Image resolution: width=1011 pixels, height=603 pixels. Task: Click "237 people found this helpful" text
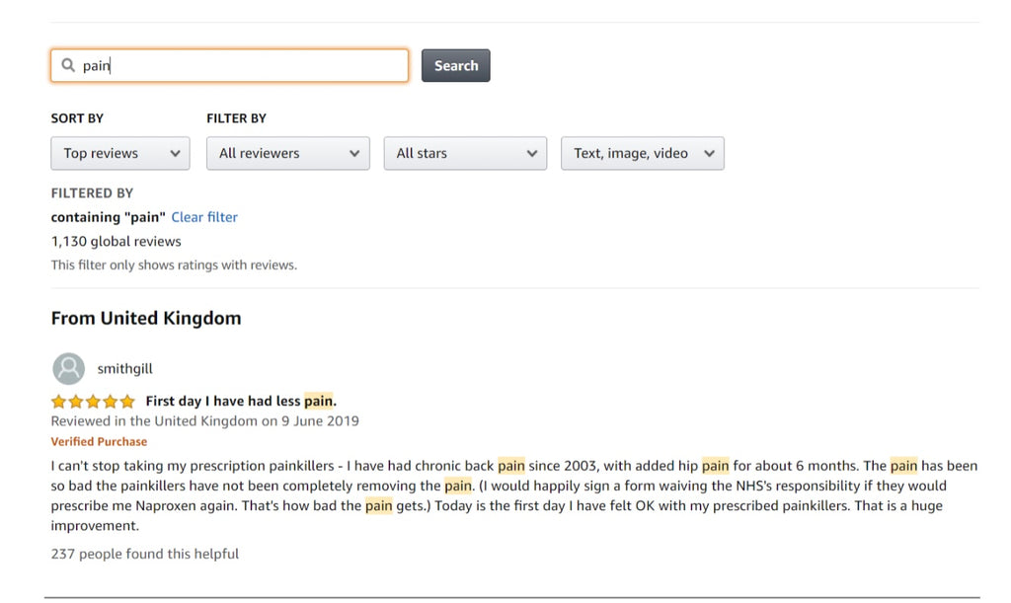(145, 554)
